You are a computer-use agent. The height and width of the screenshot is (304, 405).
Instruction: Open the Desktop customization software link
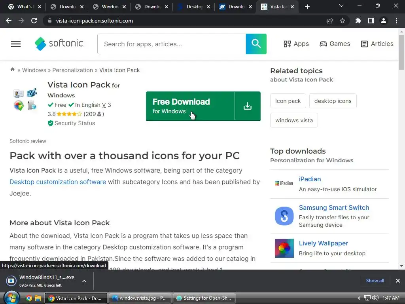58,182
